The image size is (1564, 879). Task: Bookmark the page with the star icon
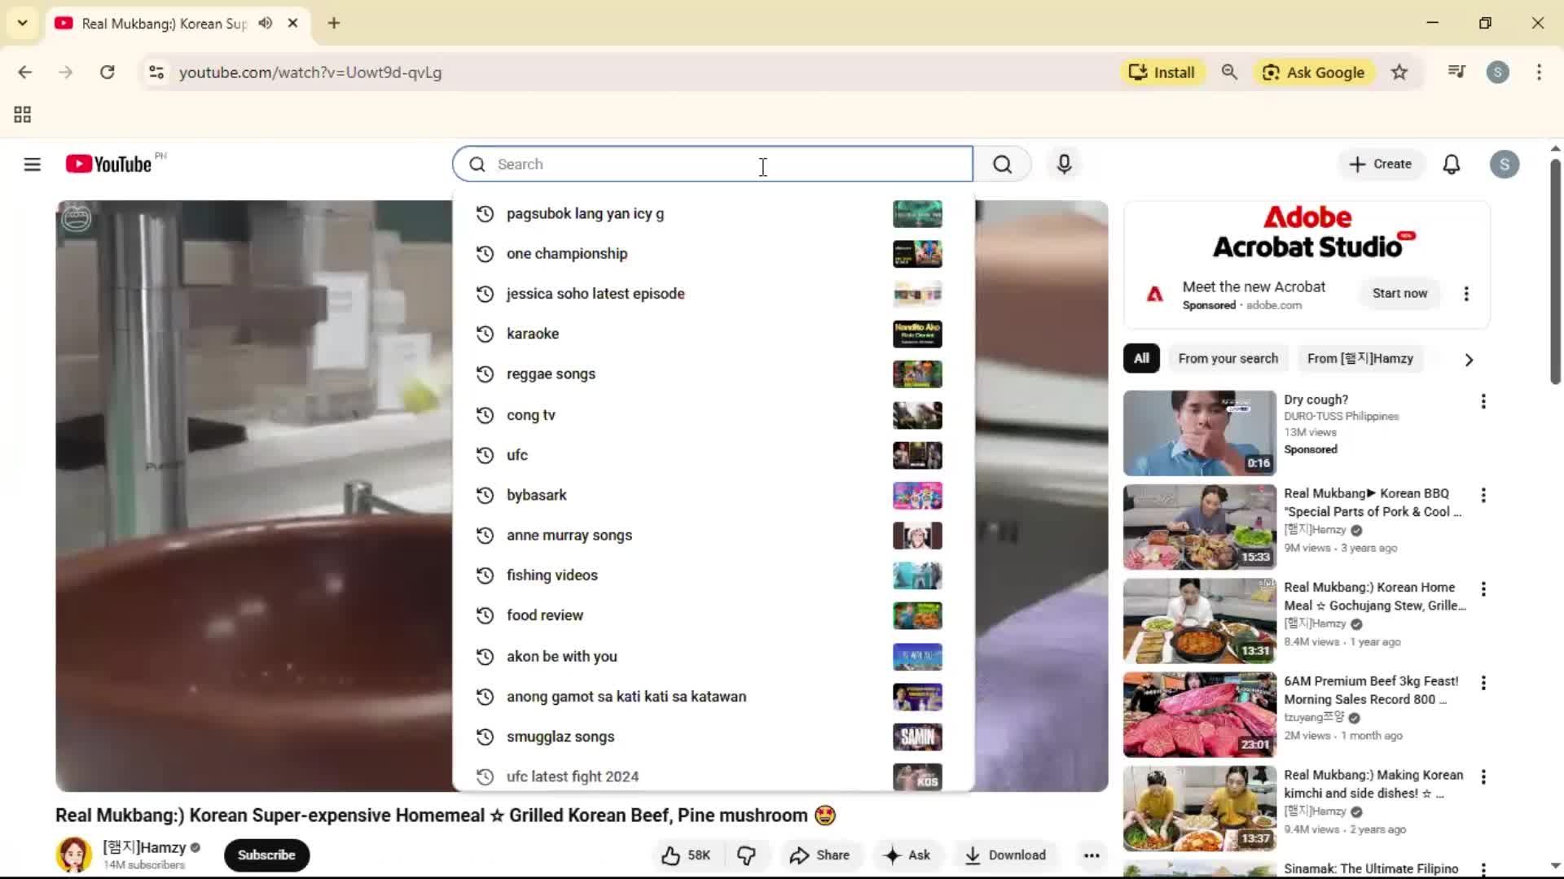click(1399, 72)
